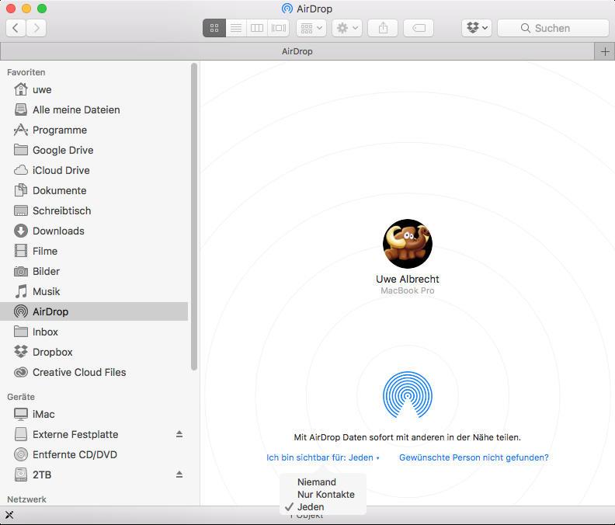Eject the 2TB drive
This screenshot has height=525, width=615.
[179, 475]
